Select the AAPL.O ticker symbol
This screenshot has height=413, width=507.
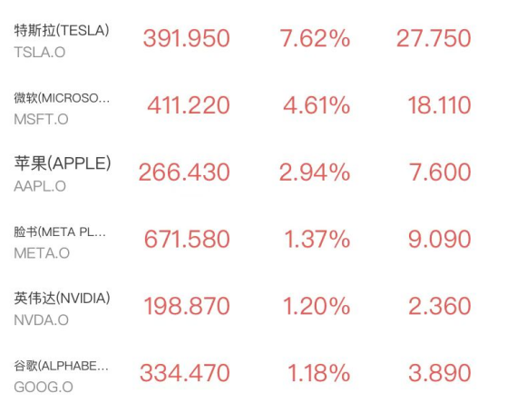pos(40,186)
